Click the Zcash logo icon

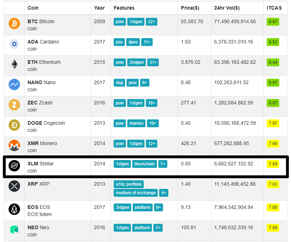14,105
